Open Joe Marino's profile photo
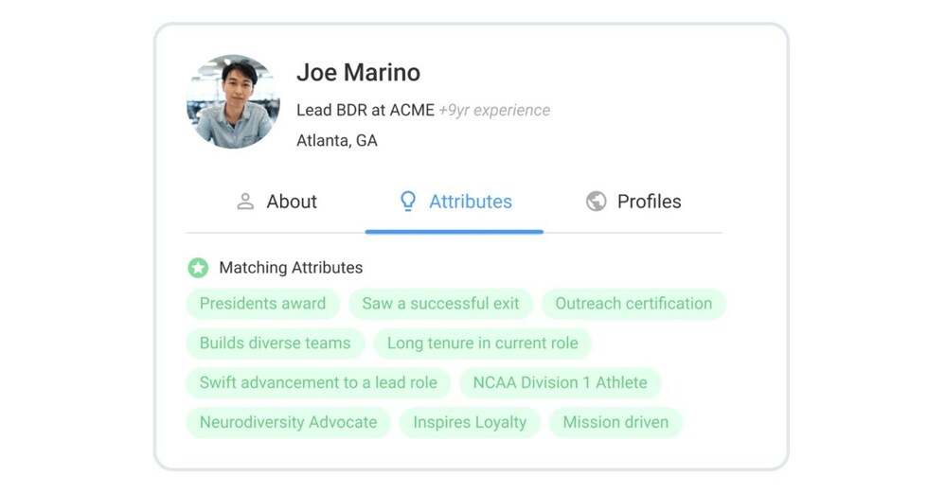Viewport: 945px width, 494px height. (x=233, y=102)
